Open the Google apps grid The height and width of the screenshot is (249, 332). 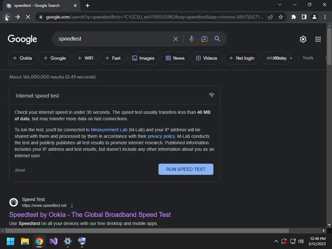pyautogui.click(x=318, y=39)
